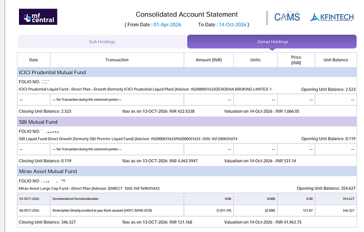The image size is (364, 232).
Task: Click Opening Unit Balance: 2.523
Action: point(328,89)
